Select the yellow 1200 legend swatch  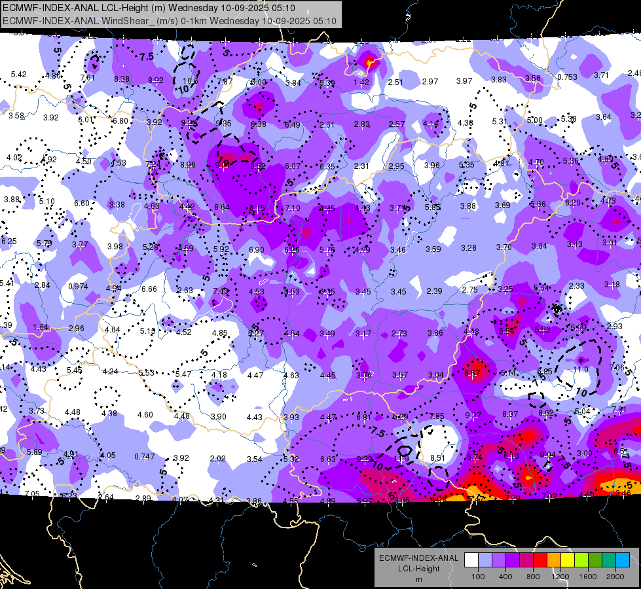[568, 560]
